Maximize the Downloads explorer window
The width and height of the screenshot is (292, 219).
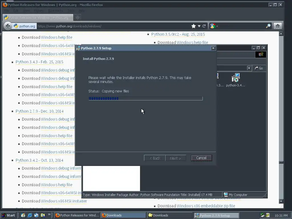coord(258,48)
